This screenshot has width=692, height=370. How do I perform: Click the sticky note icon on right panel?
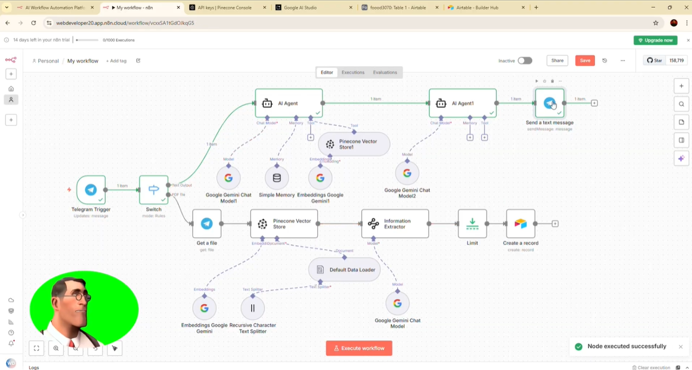point(681,122)
